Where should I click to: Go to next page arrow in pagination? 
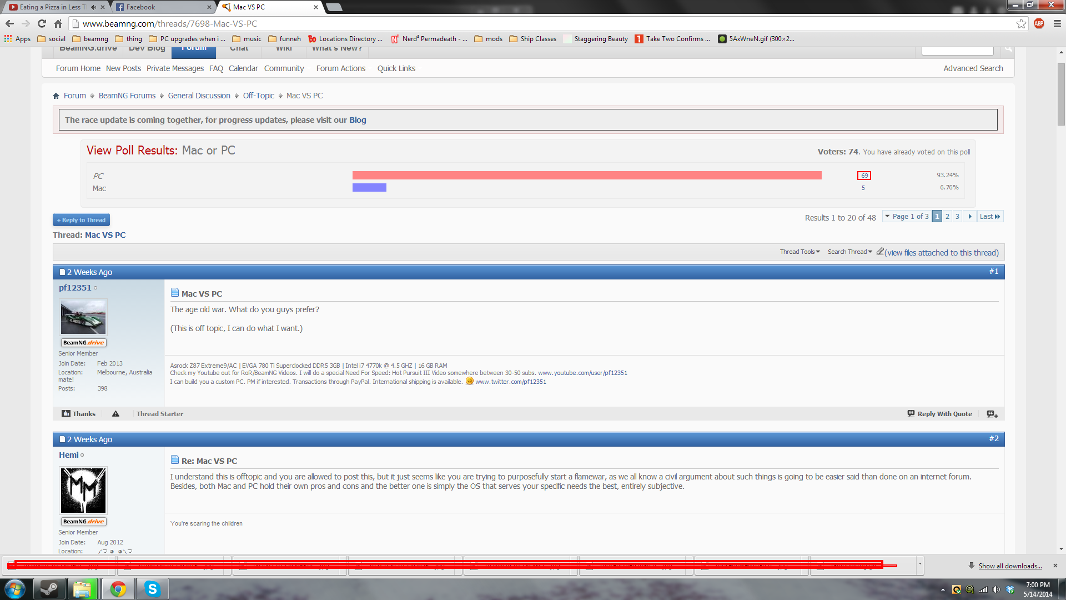(x=970, y=217)
